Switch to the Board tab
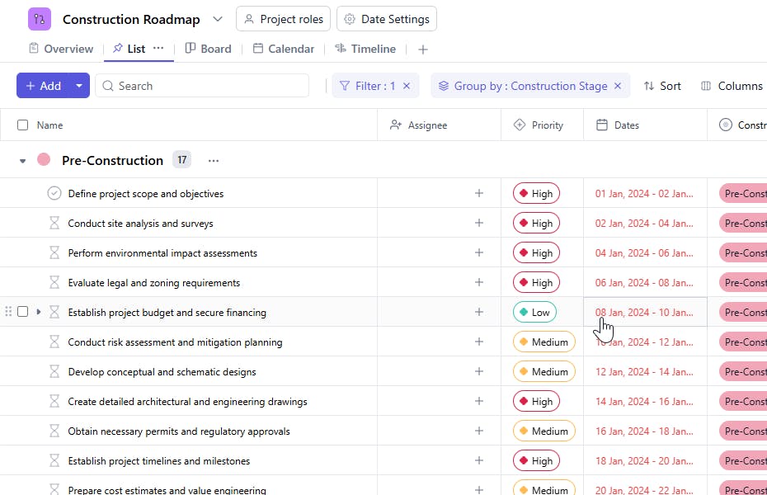This screenshot has height=495, width=767. tap(208, 49)
